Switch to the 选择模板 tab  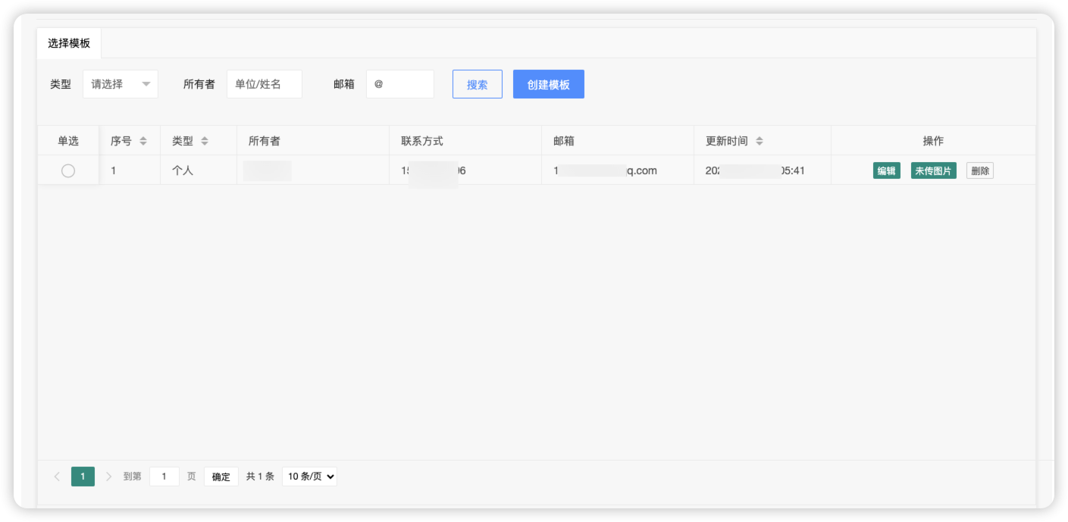[69, 43]
